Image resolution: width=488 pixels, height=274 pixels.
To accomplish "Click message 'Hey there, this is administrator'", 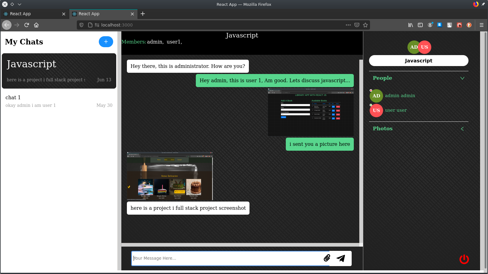I will 188,66.
